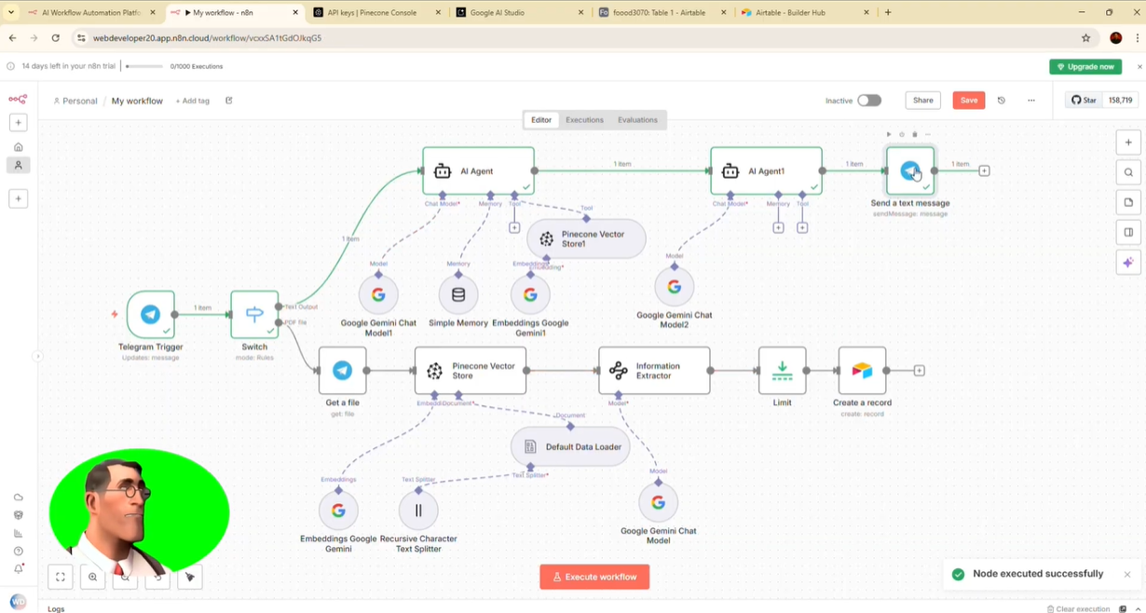Click the Home icon in left sidebar

coord(18,147)
